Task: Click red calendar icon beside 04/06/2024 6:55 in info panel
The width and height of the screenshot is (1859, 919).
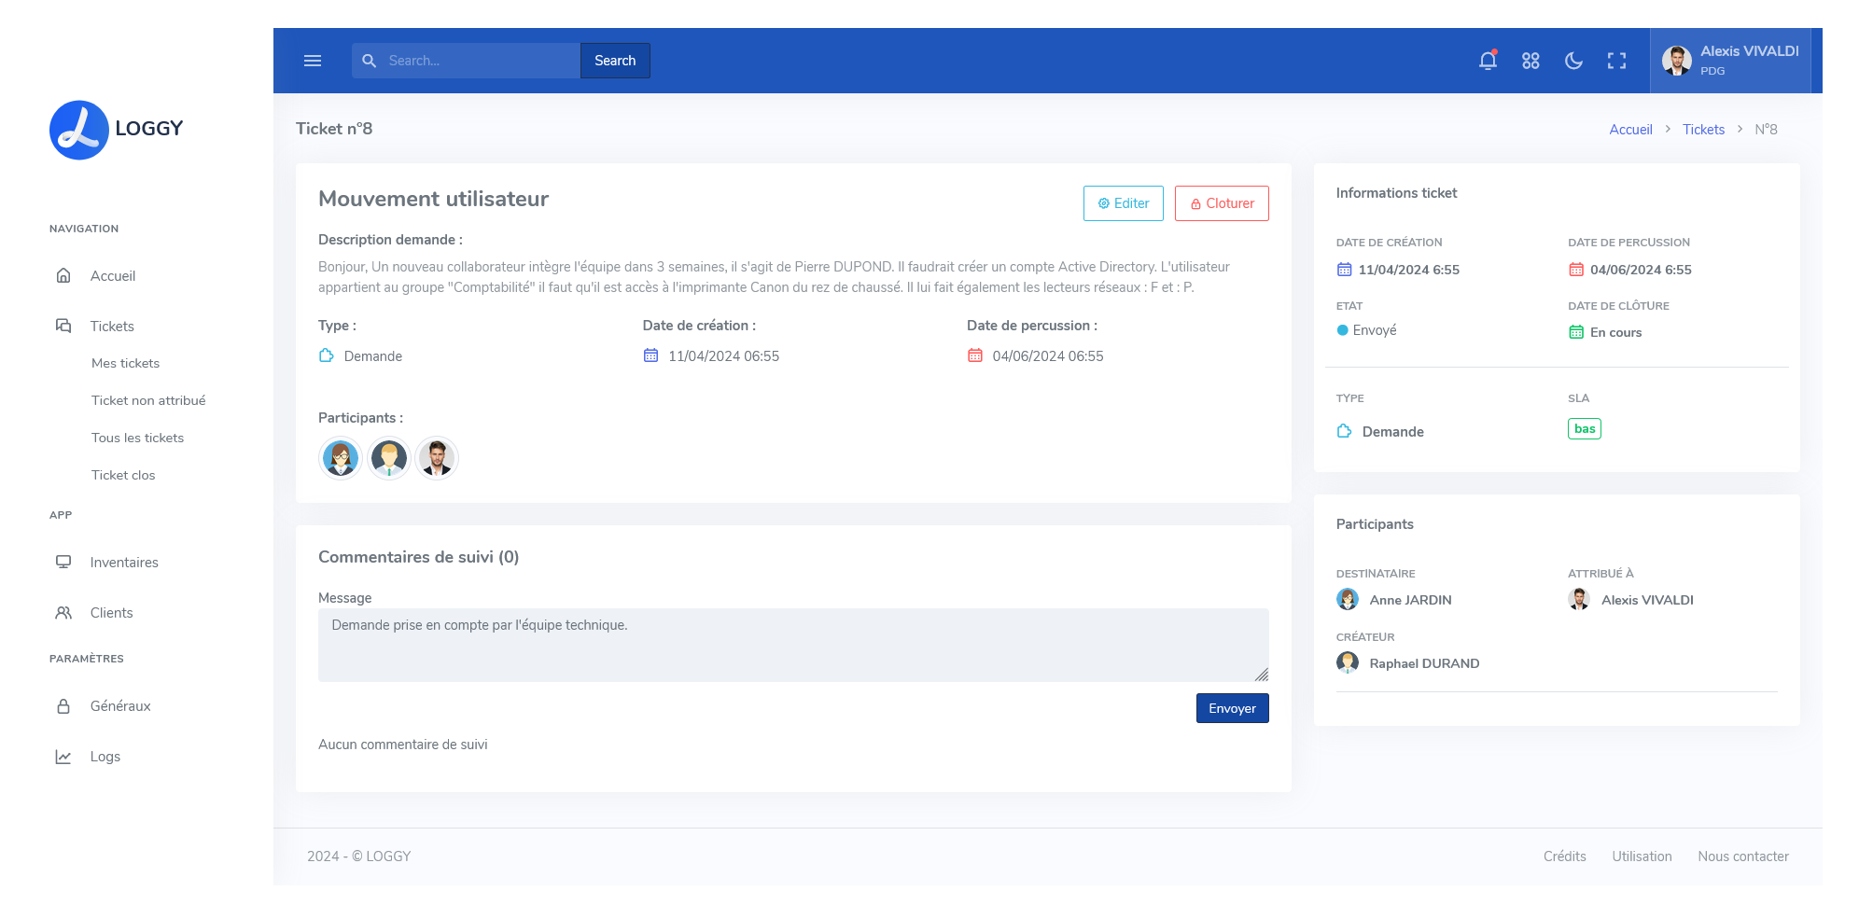Action: pos(1576,270)
